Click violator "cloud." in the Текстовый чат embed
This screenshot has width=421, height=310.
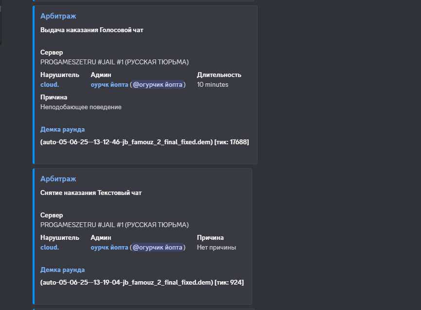(x=50, y=247)
